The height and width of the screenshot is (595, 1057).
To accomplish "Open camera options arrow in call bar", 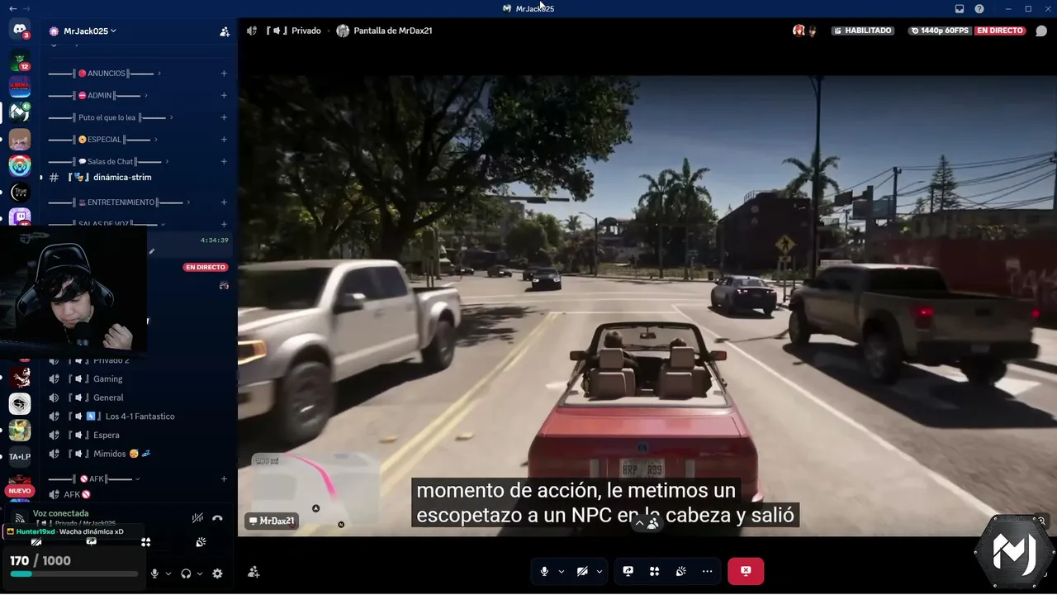I will [600, 571].
